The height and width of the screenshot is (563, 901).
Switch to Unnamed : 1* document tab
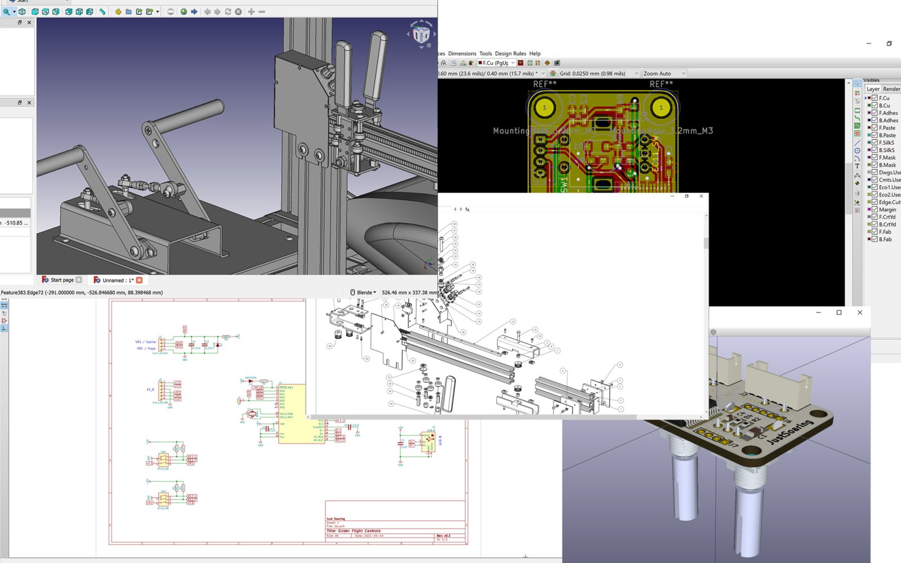click(117, 280)
